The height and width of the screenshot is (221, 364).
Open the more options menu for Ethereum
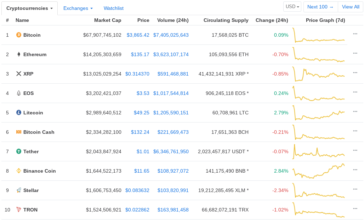pos(355,53)
